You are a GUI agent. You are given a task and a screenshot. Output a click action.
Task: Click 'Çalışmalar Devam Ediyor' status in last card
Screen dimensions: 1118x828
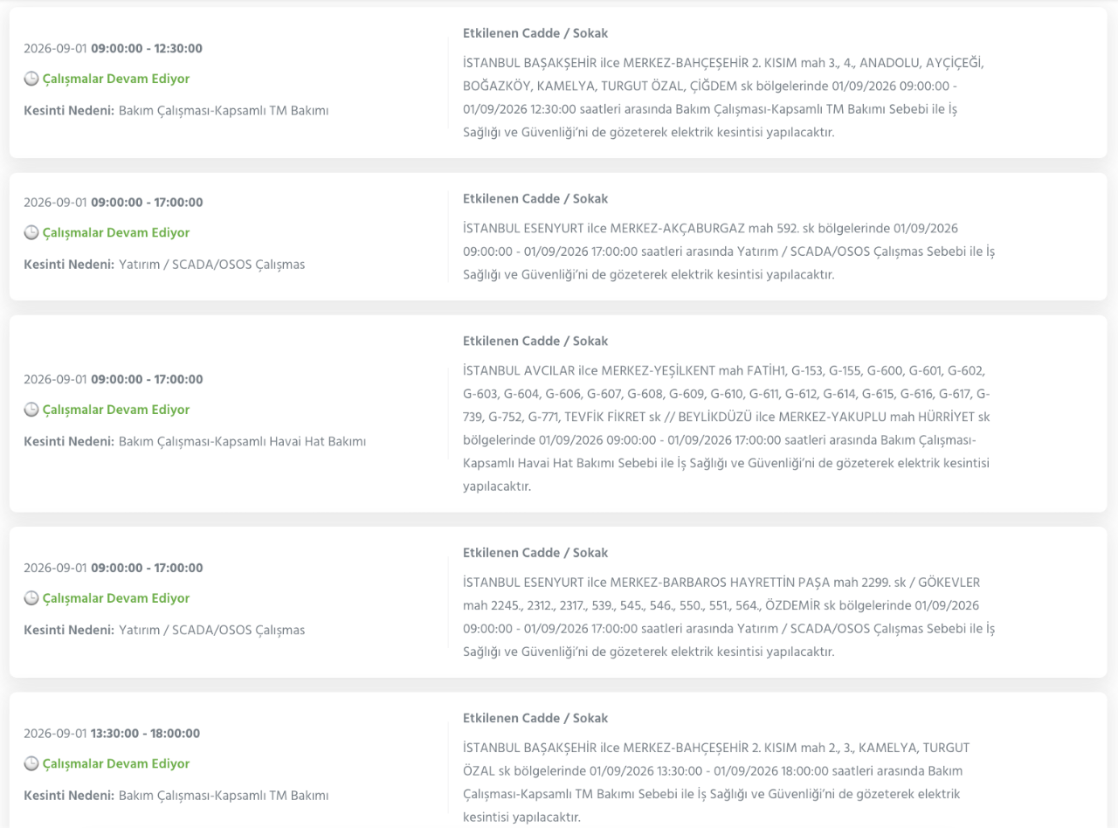click(116, 763)
